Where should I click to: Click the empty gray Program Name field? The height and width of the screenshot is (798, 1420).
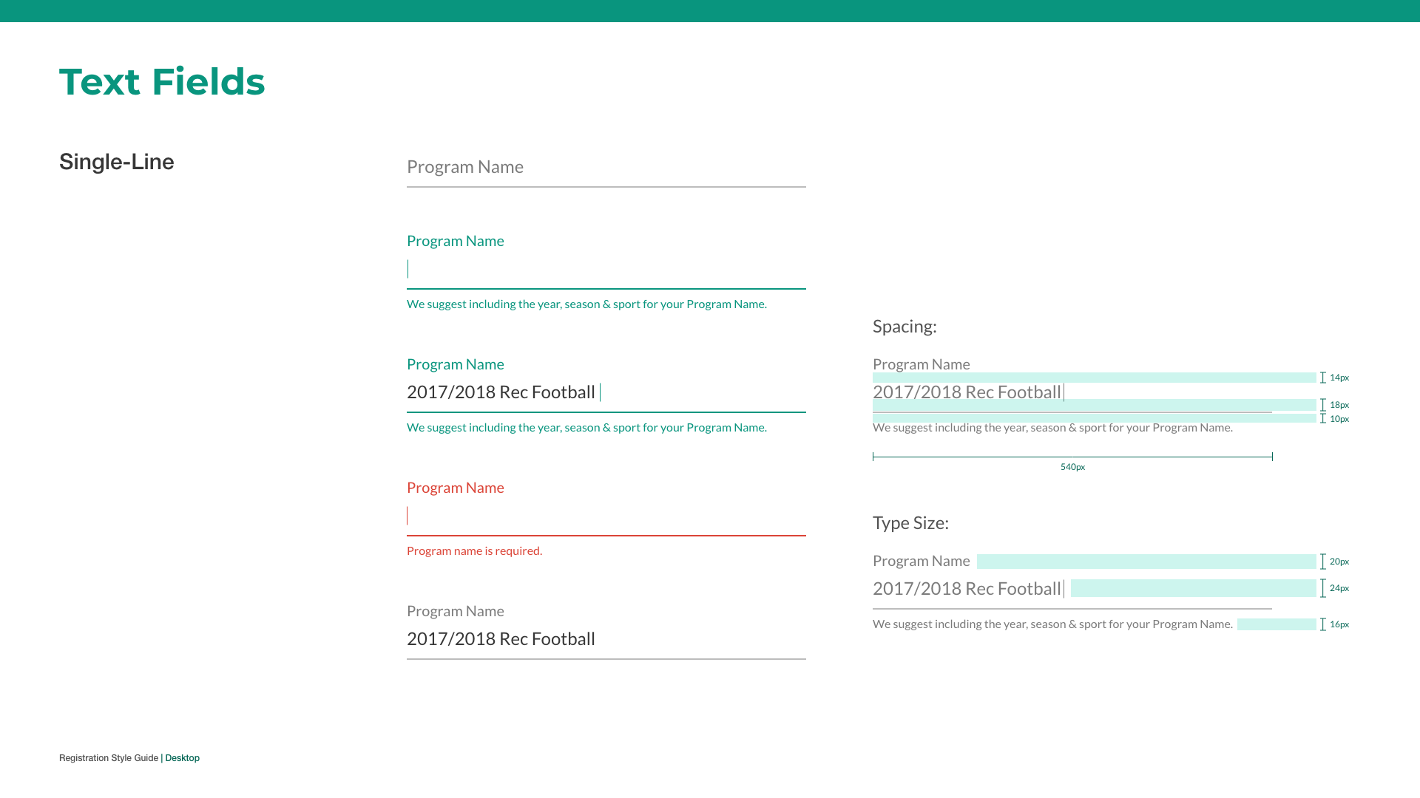pos(606,168)
